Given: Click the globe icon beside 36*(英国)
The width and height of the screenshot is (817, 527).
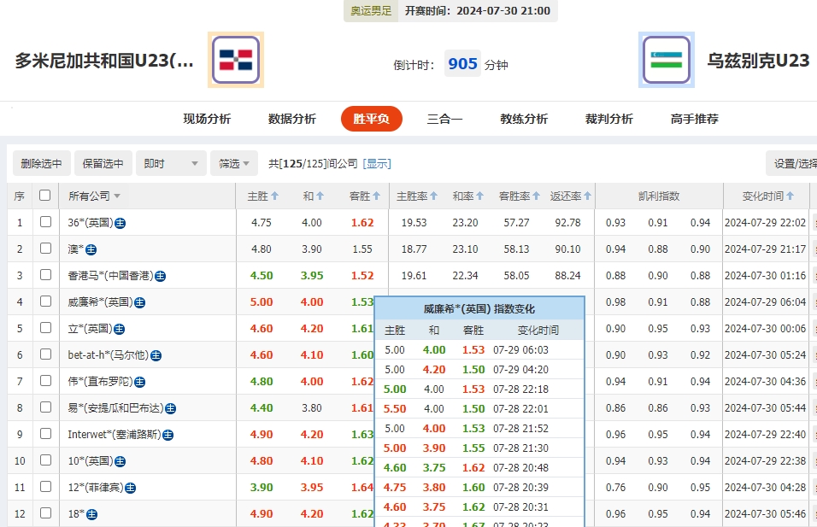Looking at the screenshot, I should click(x=120, y=223).
